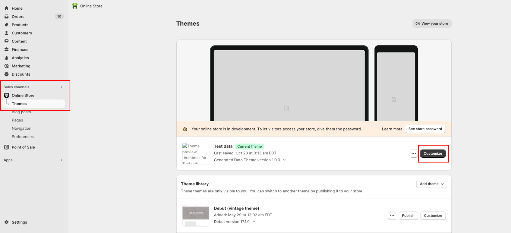Click the Online Store breadcrumb title
Screen dimensions: 511x233
pyautogui.click(x=91, y=6)
